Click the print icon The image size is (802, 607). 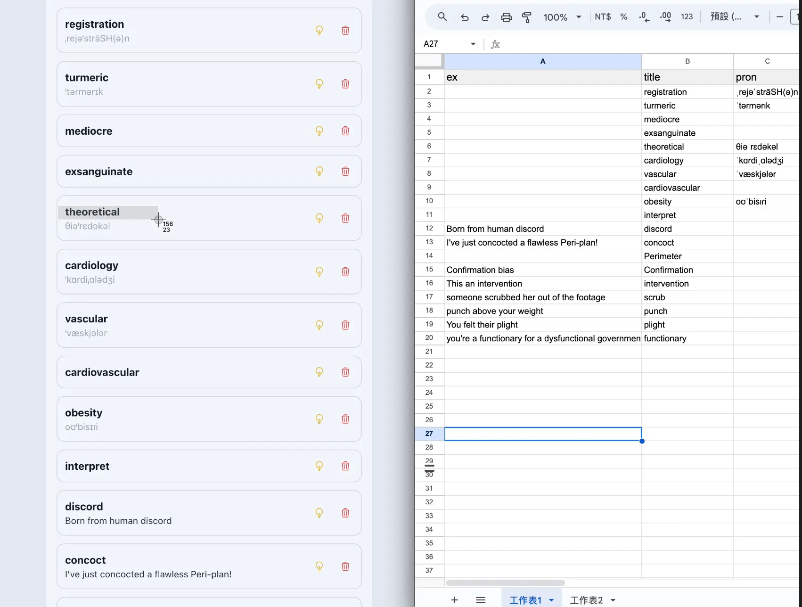coord(506,17)
